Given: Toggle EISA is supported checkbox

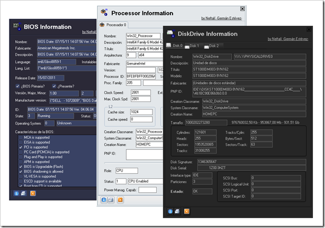Looking at the screenshot, I should tap(21, 142).
